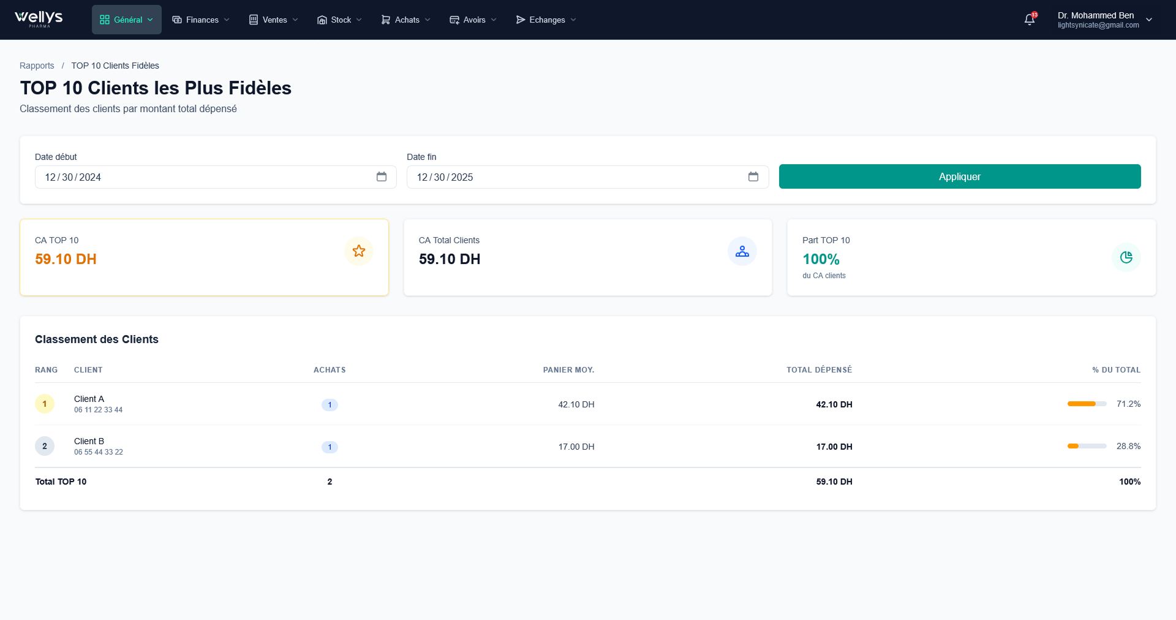Open the Finances dropdown menu
The image size is (1176, 620).
[201, 20]
